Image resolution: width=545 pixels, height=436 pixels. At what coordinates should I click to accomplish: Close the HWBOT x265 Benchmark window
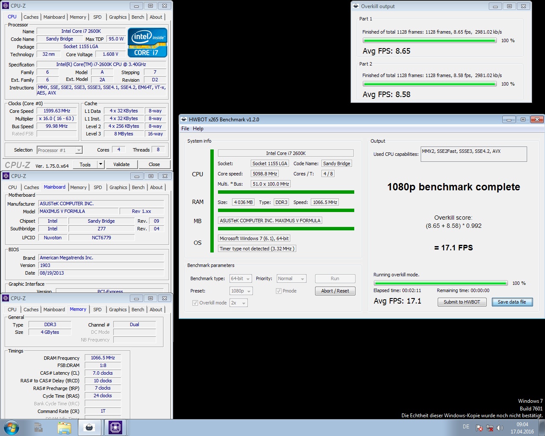537,120
